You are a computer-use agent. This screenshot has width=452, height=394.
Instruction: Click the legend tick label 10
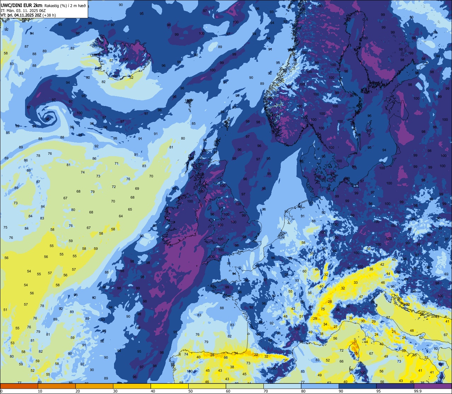40,391
